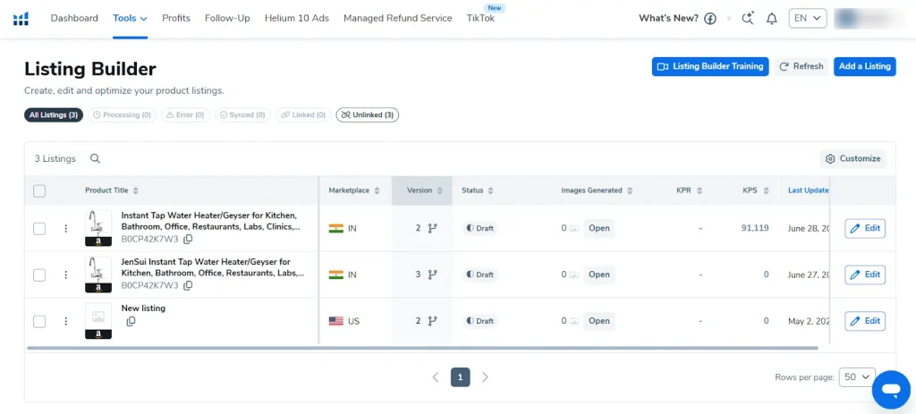Sort by Images Generated column arrows
Viewport: 916px width, 414px height.
pos(629,190)
